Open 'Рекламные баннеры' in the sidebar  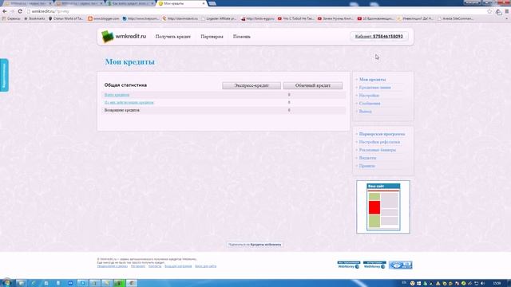(378, 150)
